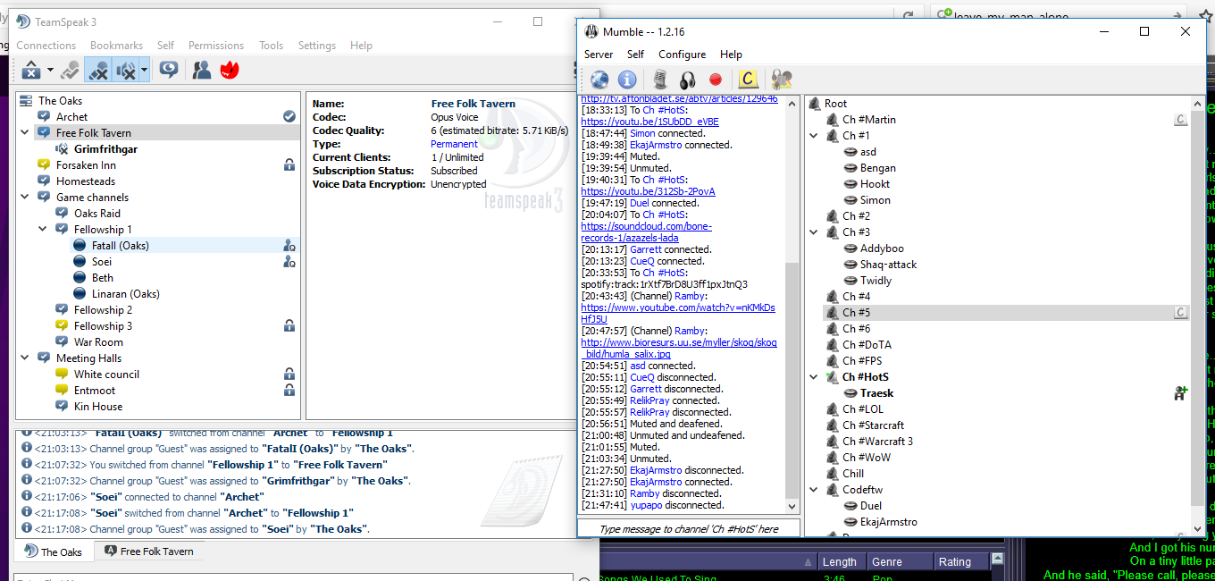Collapse Meeting Halls group
Screen dimensions: 1215x581
pyautogui.click(x=26, y=358)
